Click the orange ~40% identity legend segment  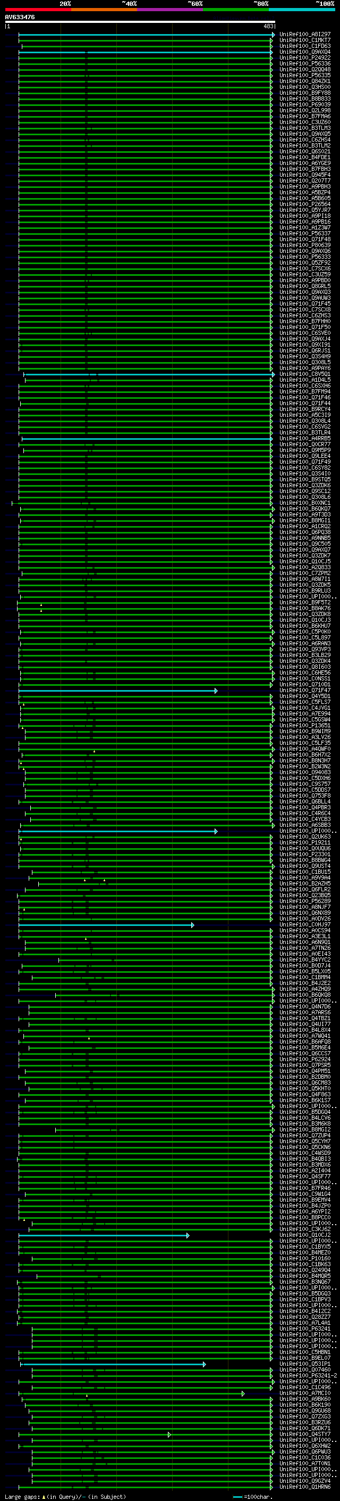104,10
